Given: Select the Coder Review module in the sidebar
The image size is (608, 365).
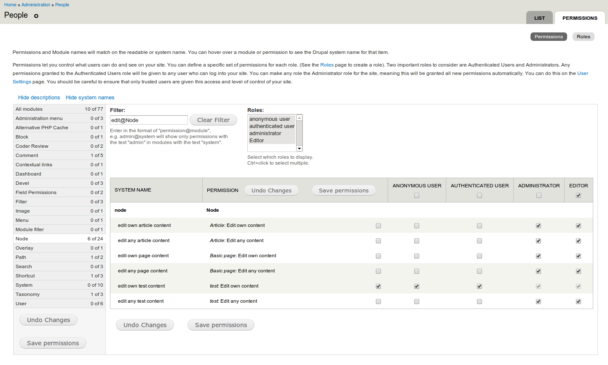Looking at the screenshot, I should (x=59, y=146).
